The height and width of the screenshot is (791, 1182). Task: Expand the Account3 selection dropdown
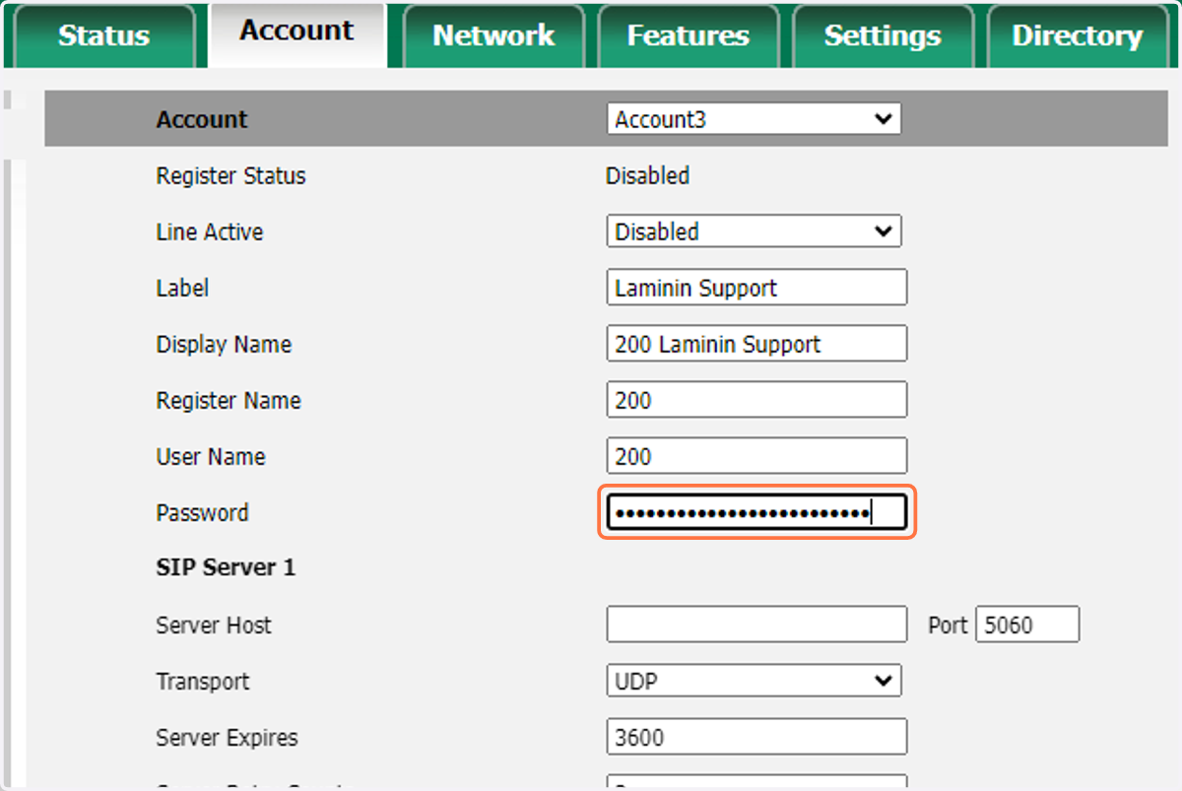tap(754, 119)
